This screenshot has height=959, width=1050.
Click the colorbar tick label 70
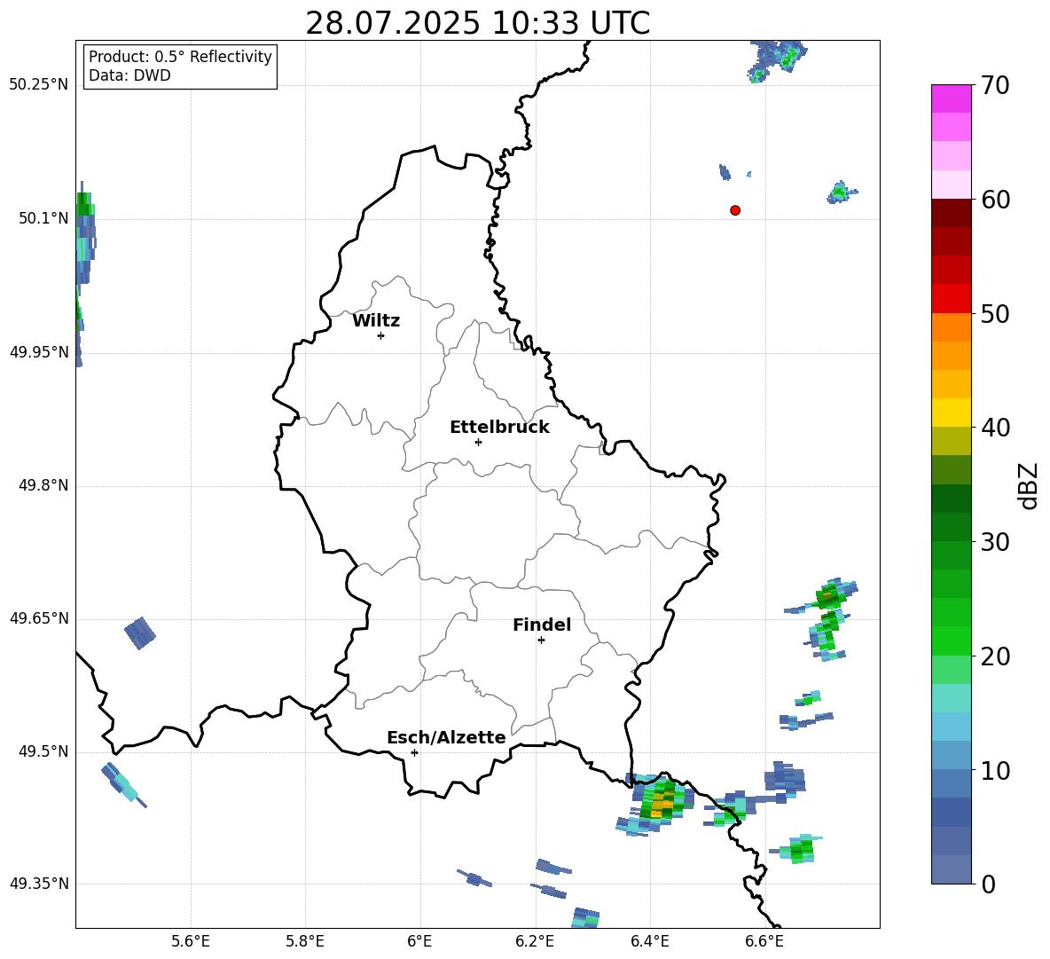coord(995,86)
